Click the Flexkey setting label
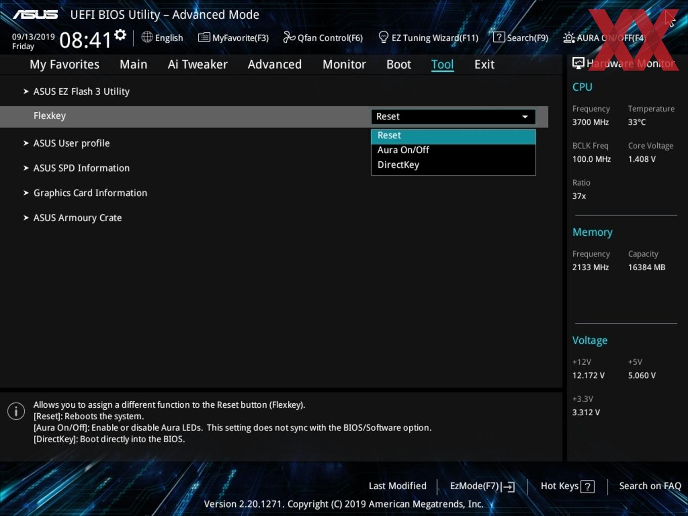 pyautogui.click(x=50, y=116)
